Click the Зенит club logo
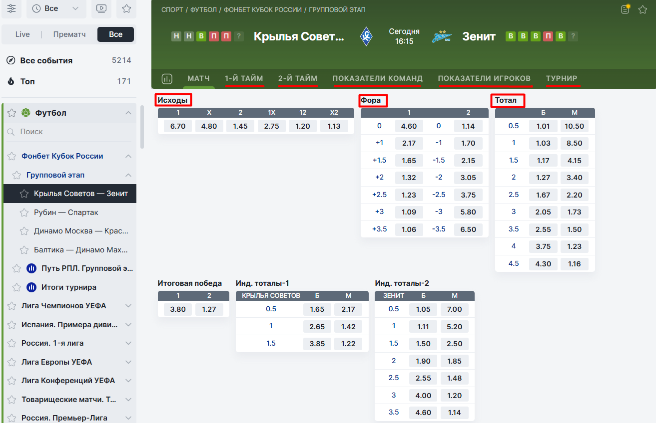656x423 pixels. click(442, 36)
